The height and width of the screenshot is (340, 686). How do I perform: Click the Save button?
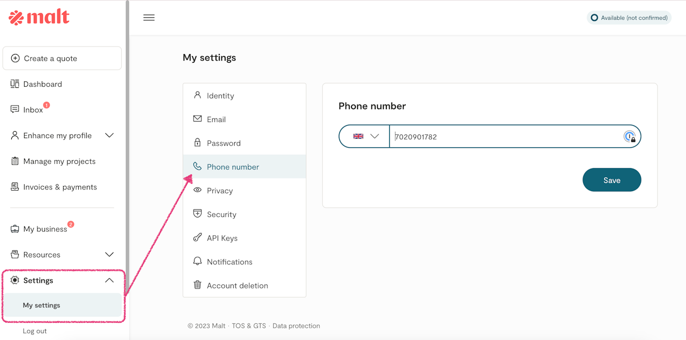[x=612, y=180]
